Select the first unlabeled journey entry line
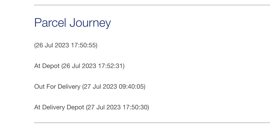 [66, 45]
